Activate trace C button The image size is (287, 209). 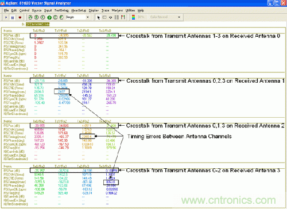pyautogui.click(x=43, y=17)
